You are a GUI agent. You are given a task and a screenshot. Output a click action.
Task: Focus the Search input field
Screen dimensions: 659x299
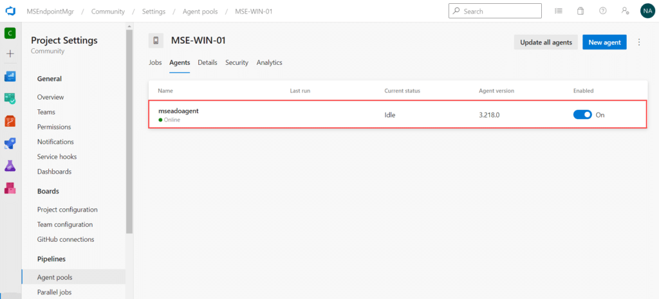coord(495,12)
